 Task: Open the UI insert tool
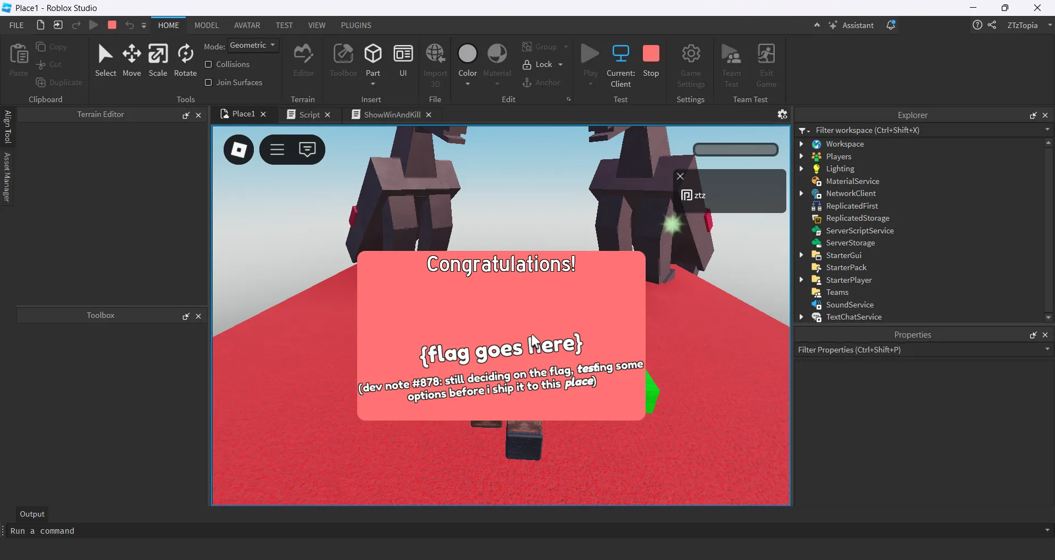(x=403, y=60)
